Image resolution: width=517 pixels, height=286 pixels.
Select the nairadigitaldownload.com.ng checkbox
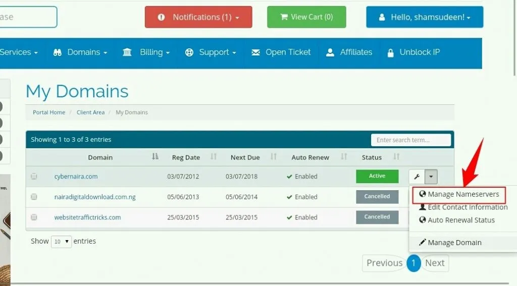pyautogui.click(x=34, y=197)
